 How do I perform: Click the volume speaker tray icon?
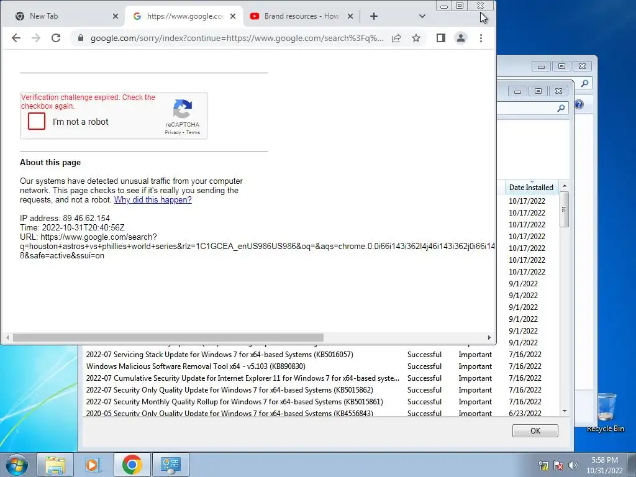click(x=573, y=466)
